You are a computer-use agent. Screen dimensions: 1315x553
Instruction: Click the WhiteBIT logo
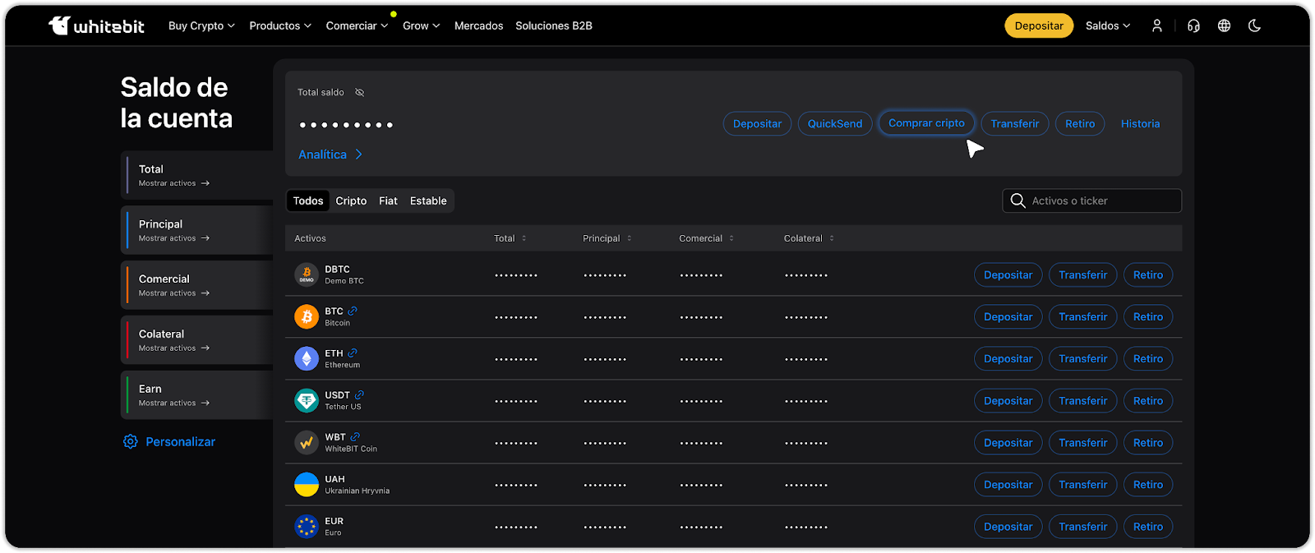96,25
